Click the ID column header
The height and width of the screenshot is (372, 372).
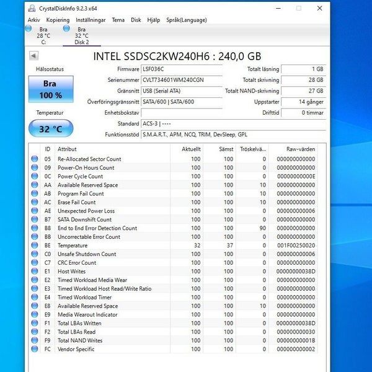48,149
